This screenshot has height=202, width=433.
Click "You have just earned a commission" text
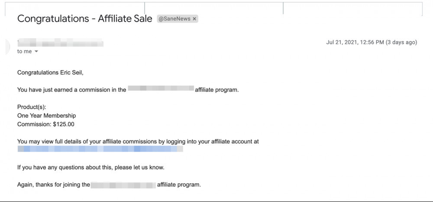tap(71, 90)
